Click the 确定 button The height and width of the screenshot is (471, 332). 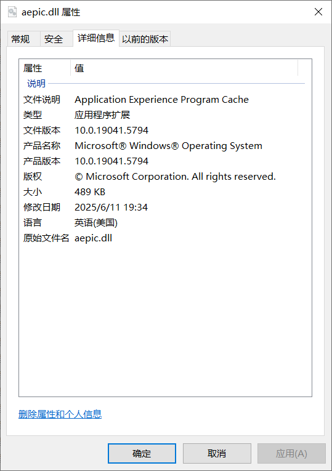click(x=142, y=453)
